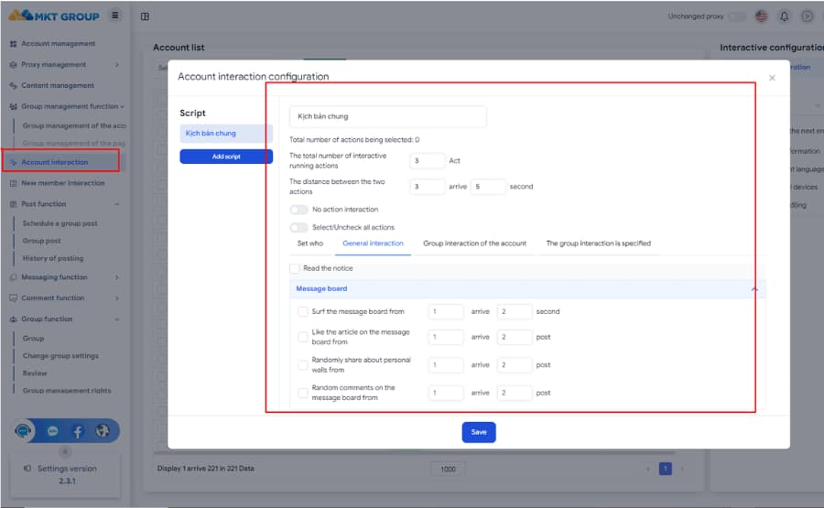
Task: Collapse Group management function menu
Action: (x=122, y=107)
